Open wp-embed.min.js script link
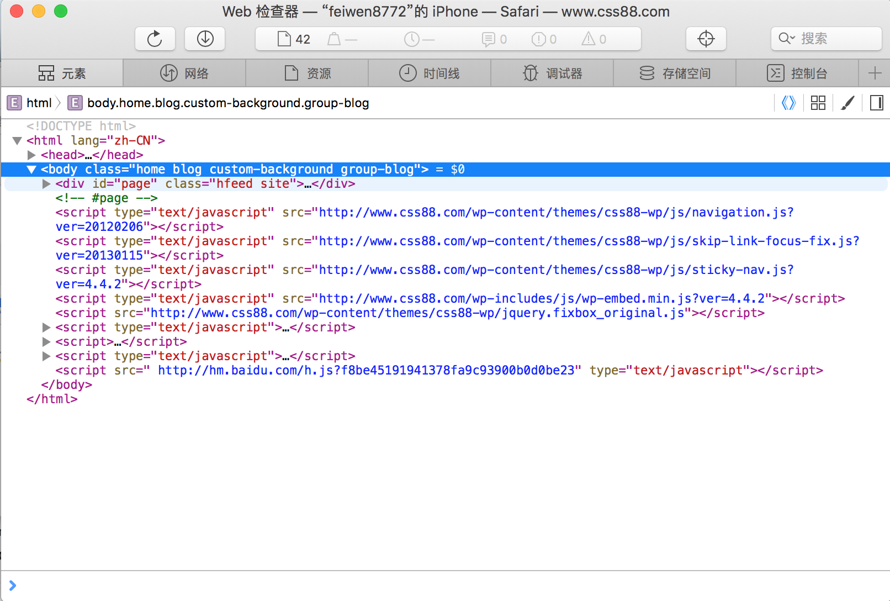The height and width of the screenshot is (601, 890). 542,298
